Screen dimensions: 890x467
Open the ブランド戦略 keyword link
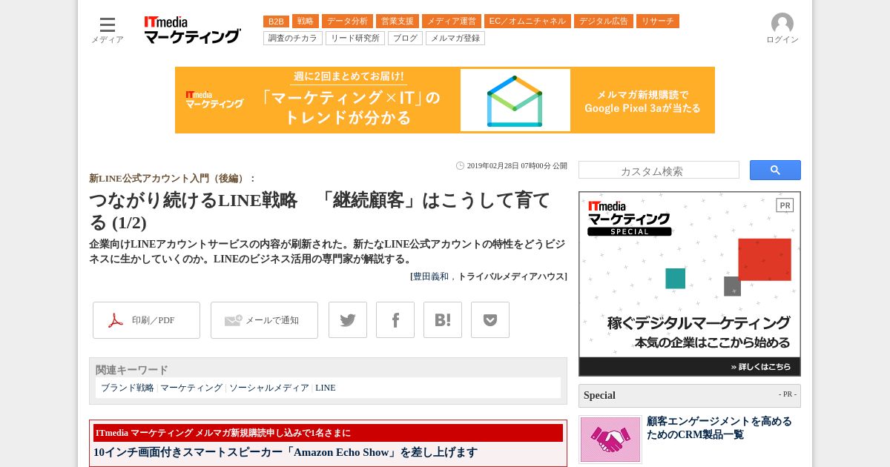pos(128,388)
